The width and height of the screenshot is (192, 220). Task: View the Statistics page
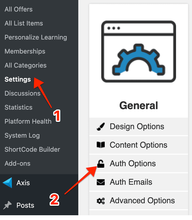[x=18, y=107]
